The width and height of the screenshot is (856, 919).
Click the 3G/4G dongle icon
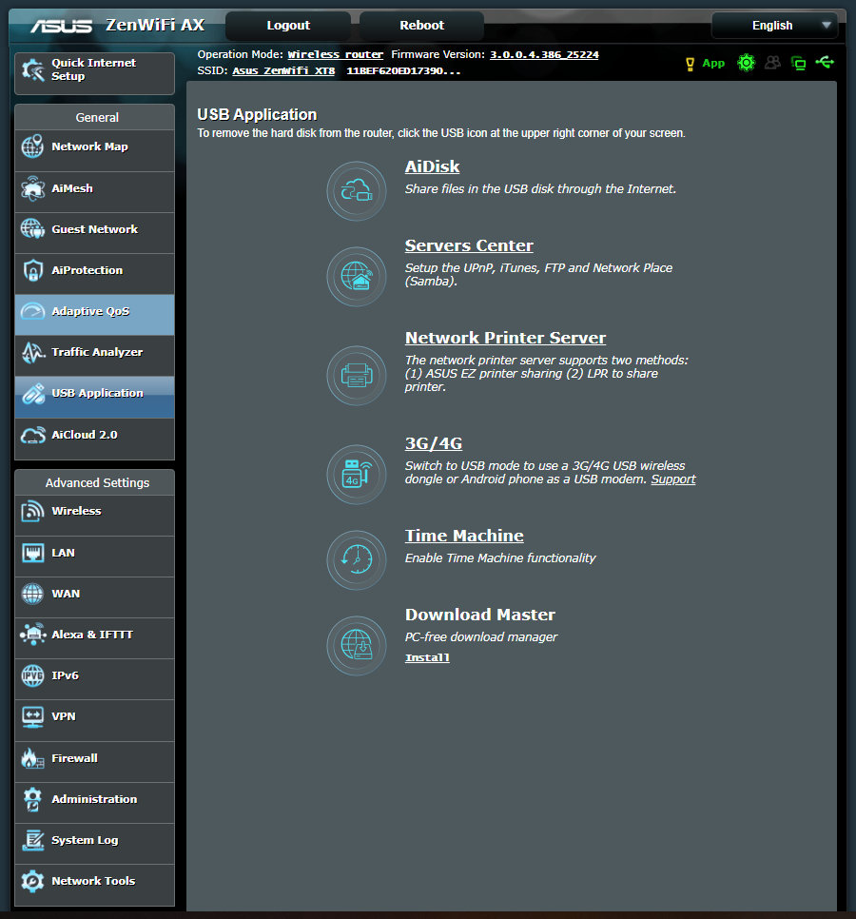click(x=357, y=474)
